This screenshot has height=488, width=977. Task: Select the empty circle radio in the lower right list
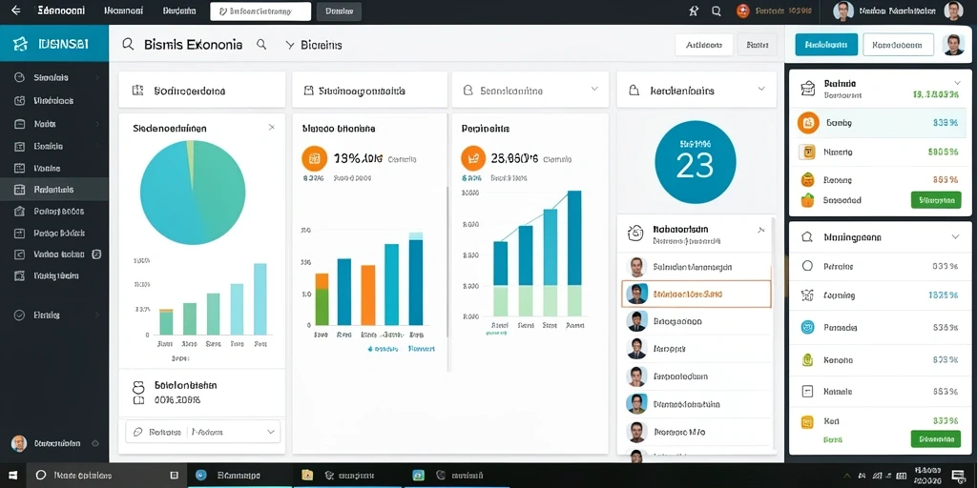coord(807,266)
